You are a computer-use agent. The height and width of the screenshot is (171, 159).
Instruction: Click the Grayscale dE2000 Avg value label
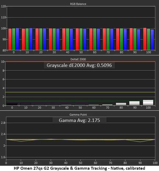(x=79, y=65)
